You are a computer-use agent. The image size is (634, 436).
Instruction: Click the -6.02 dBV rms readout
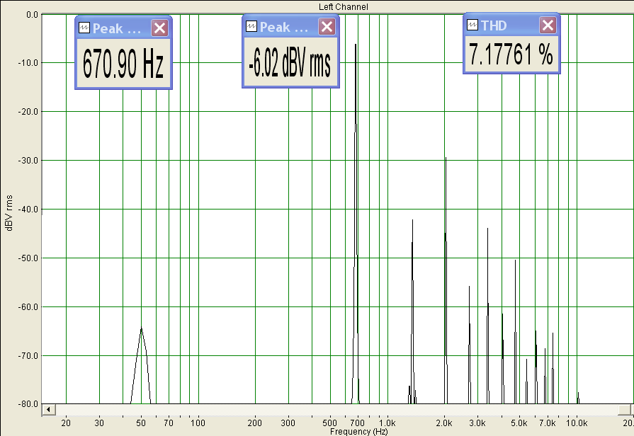tap(290, 64)
